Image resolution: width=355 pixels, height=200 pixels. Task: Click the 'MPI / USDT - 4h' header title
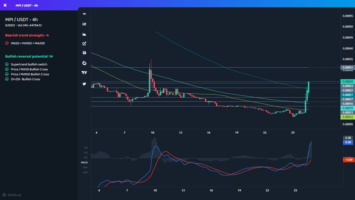click(x=27, y=5)
